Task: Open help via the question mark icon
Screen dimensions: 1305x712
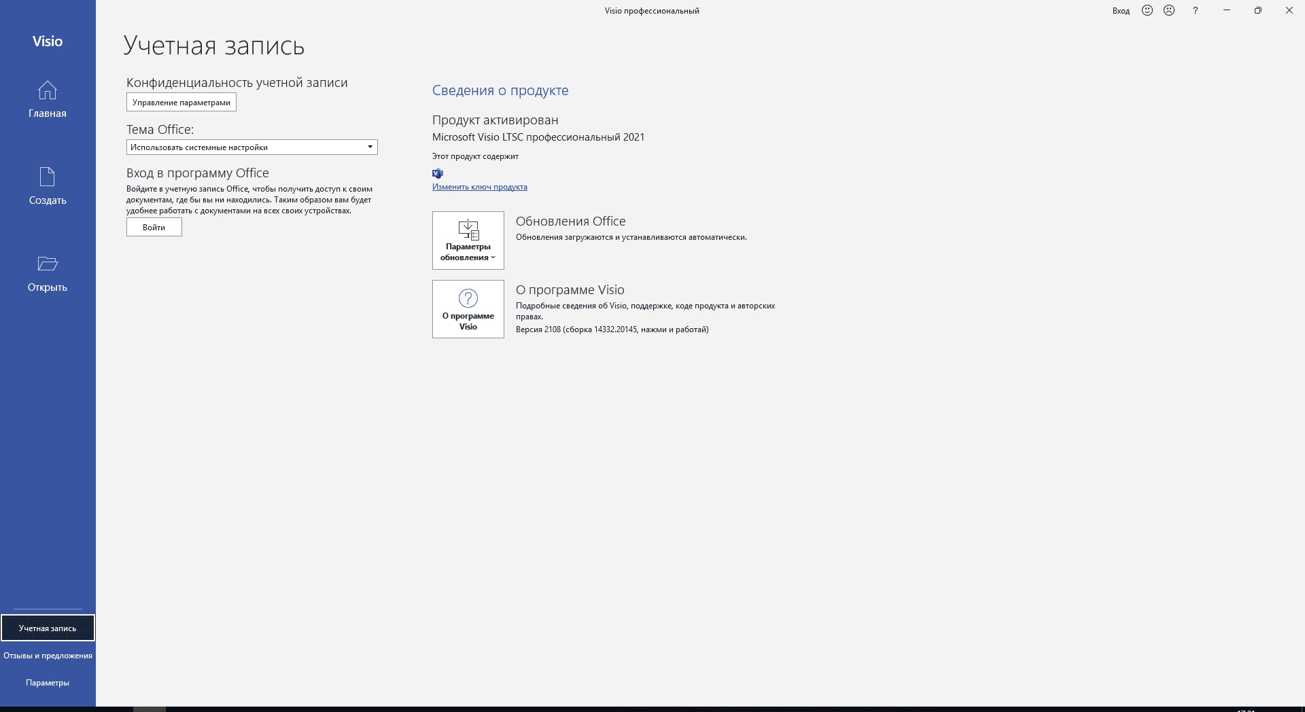Action: 1195,10
